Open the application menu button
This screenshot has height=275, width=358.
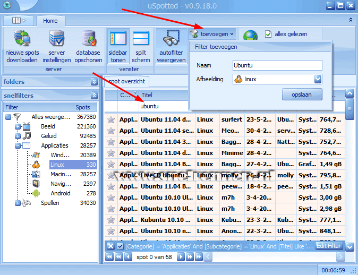click(x=19, y=21)
